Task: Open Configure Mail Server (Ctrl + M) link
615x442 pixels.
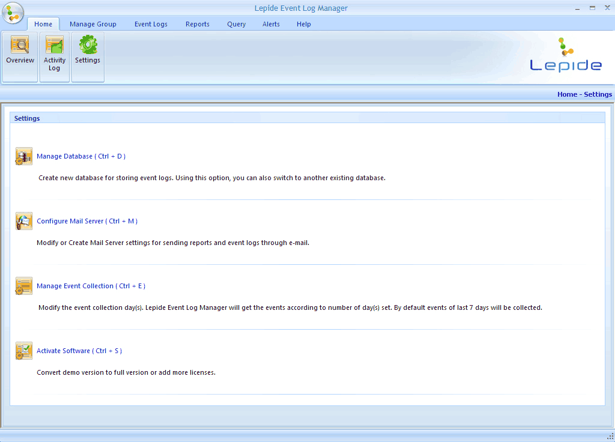Action: pyautogui.click(x=87, y=221)
